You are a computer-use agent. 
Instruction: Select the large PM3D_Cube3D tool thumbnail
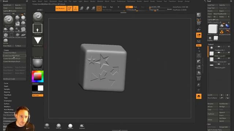click(213, 29)
